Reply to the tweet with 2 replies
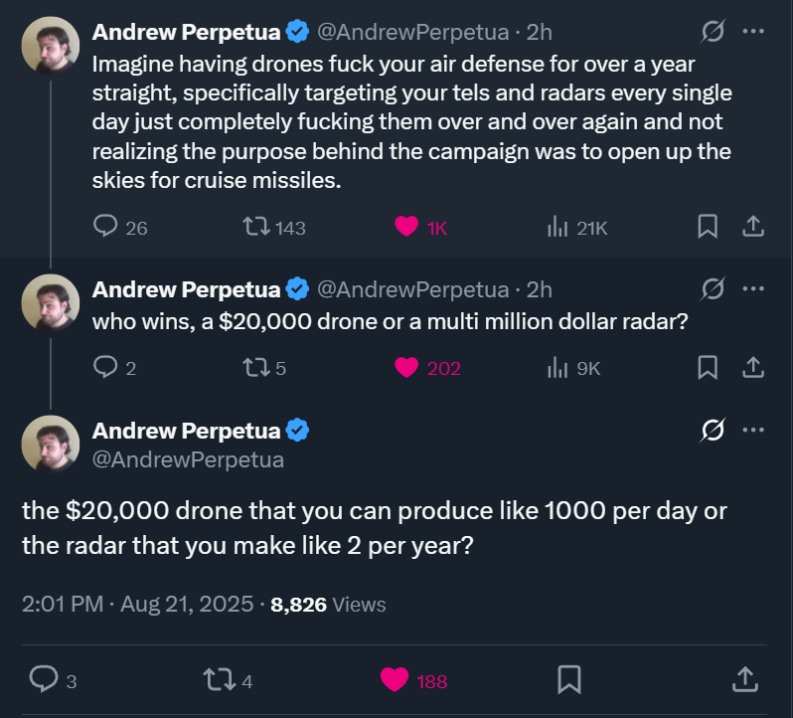 point(106,368)
